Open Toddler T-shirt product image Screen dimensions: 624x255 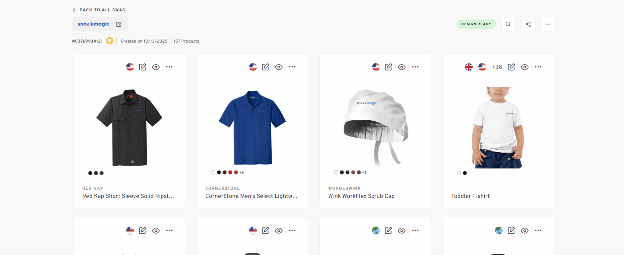pos(498,128)
